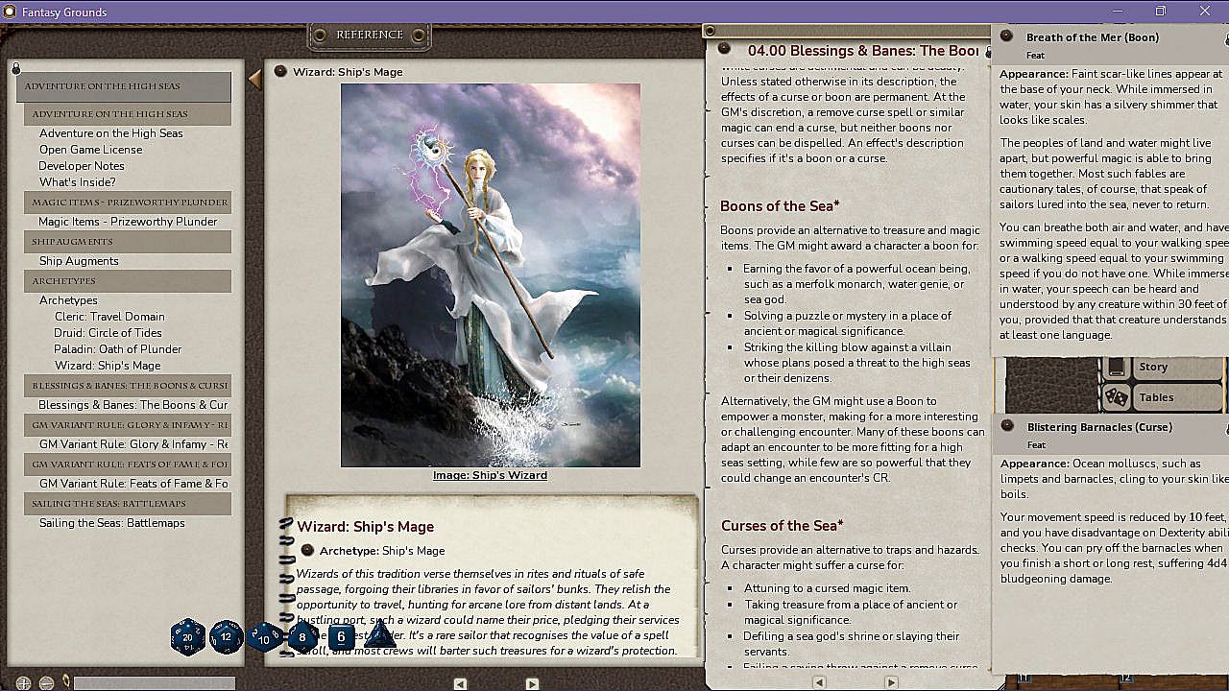Collapse GM Variant Rule: Glory & Infamy header
Image resolution: width=1229 pixels, height=691 pixels.
tap(128, 424)
